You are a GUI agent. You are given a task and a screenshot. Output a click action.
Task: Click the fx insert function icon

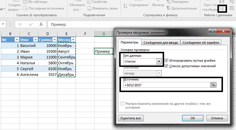(x=41, y=24)
